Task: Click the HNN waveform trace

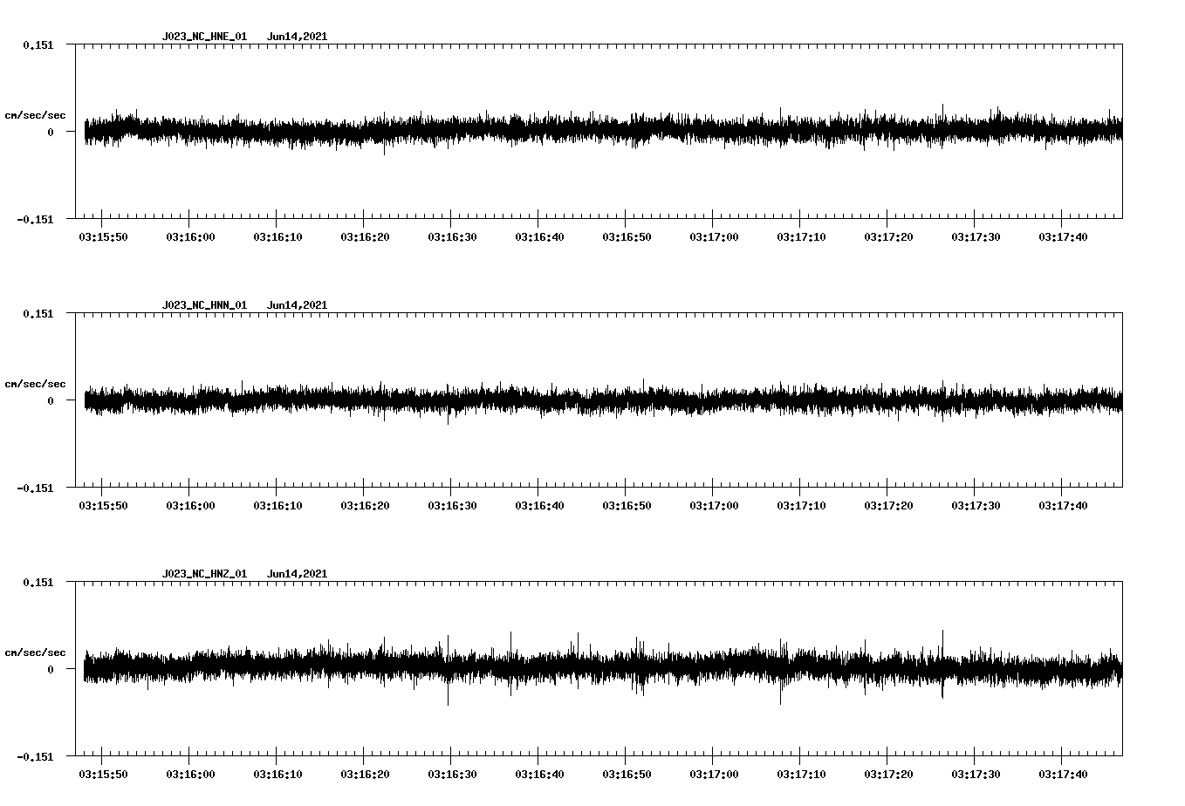Action: pos(603,400)
